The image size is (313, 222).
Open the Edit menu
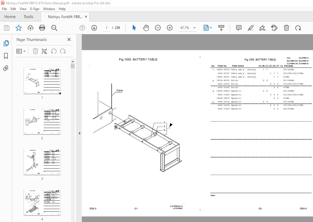(13, 9)
